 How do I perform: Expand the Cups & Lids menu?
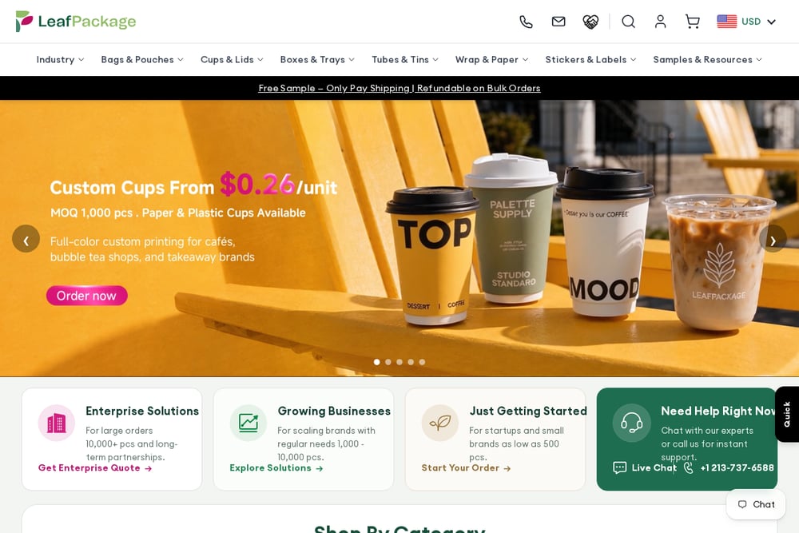coord(232,60)
